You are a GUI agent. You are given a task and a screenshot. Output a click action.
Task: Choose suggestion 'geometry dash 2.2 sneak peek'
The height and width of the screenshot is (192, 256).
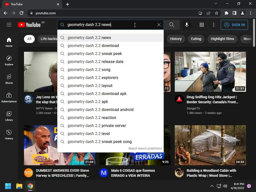pos(110,54)
